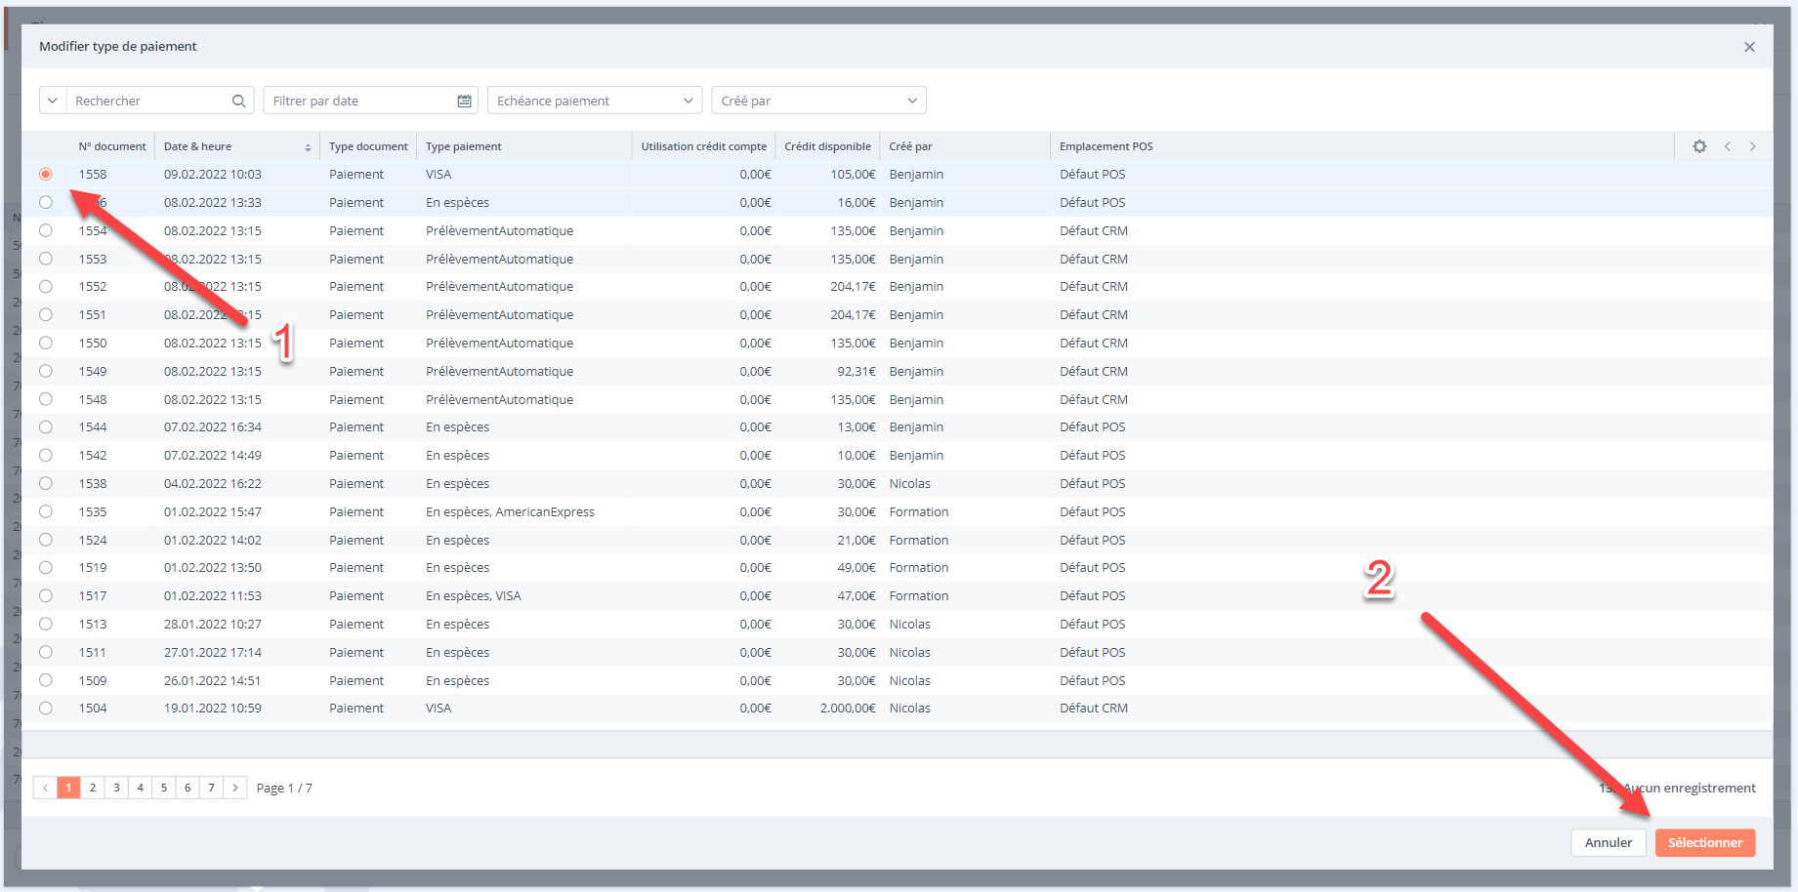Select radio button for document 1544
This screenshot has height=892, width=1798.
tap(46, 426)
